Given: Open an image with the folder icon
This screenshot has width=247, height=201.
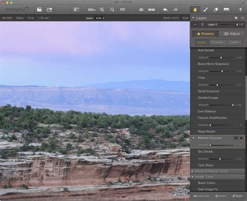Looking at the screenshot, I should click(x=39, y=9).
